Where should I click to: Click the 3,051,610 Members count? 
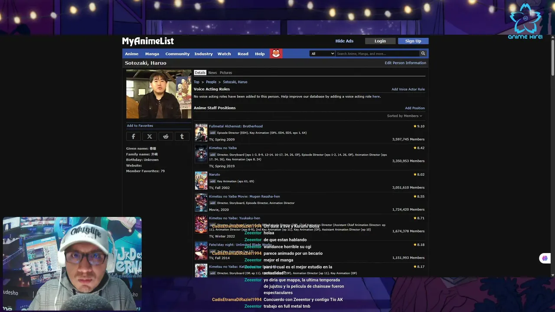(408, 188)
